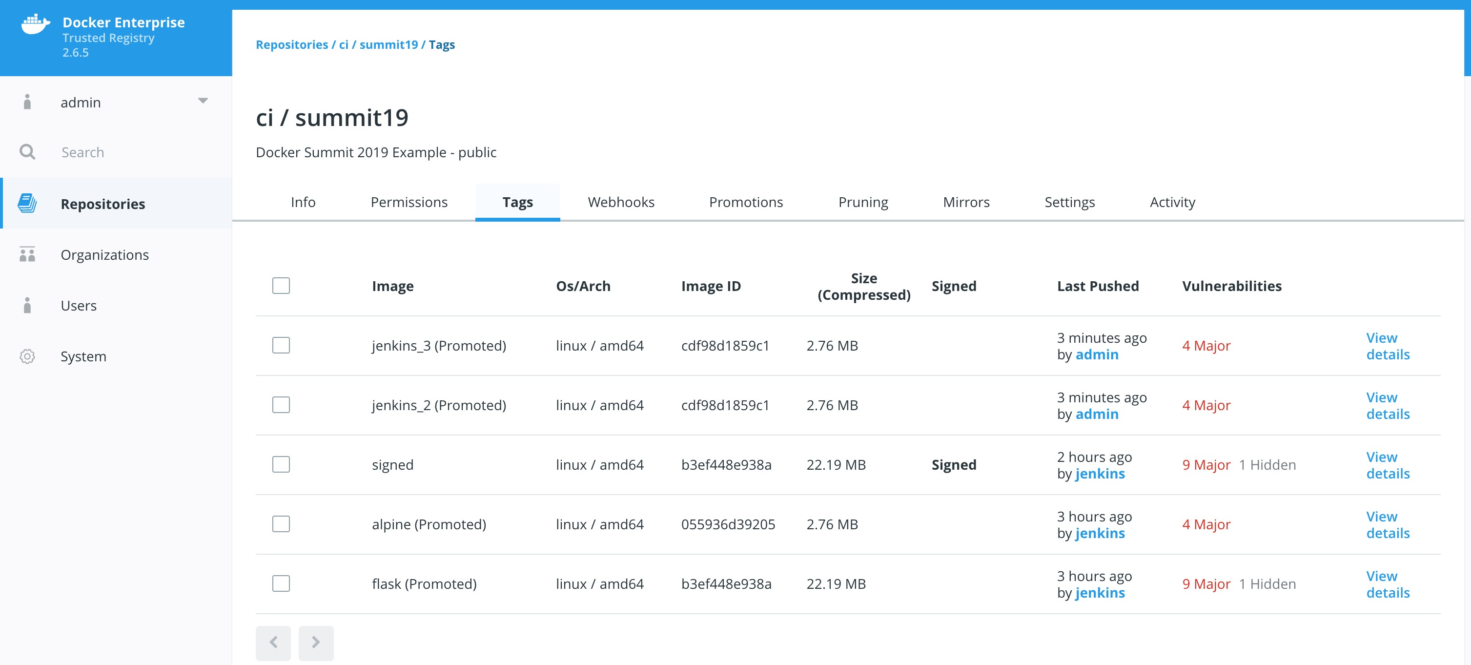Click the Repositories breadcrumb link
This screenshot has width=1471, height=665.
(x=292, y=44)
